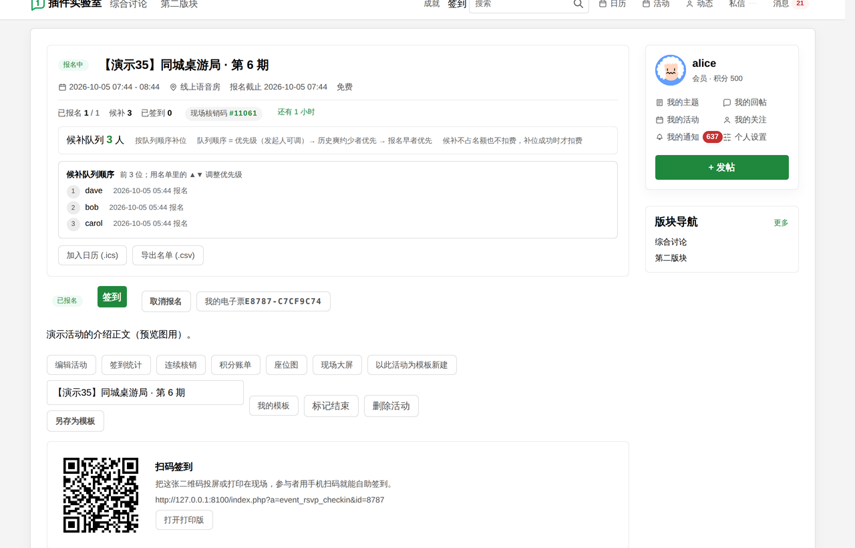
Task: Click the 报名中 status badge
Action: [x=73, y=65]
